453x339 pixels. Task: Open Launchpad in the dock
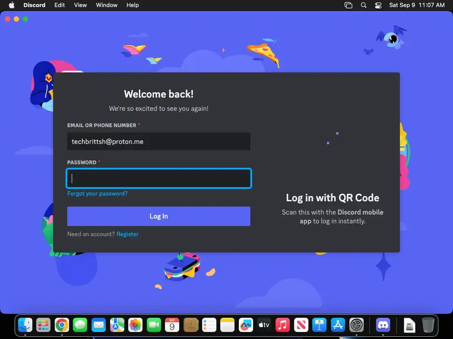[43, 325]
